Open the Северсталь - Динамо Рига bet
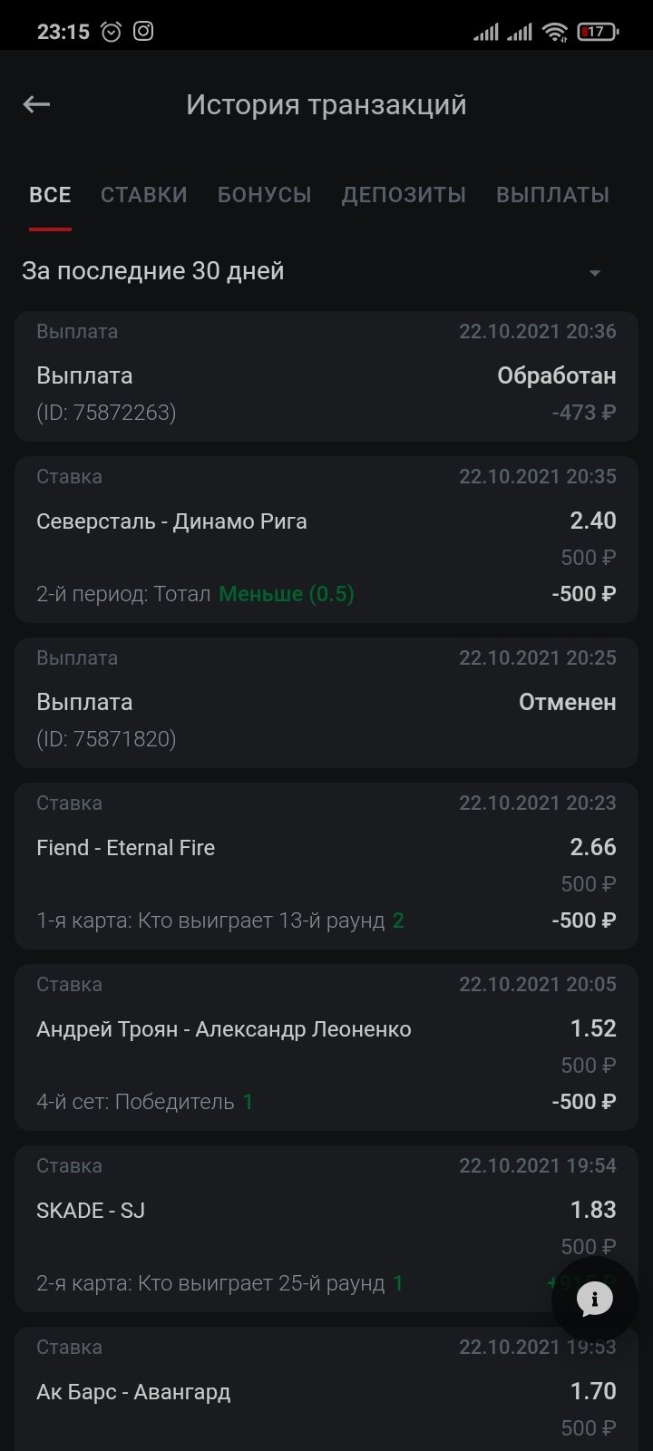 coord(326,540)
